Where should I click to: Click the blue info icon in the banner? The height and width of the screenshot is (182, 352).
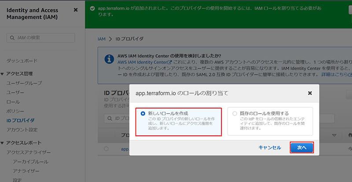coord(109,59)
